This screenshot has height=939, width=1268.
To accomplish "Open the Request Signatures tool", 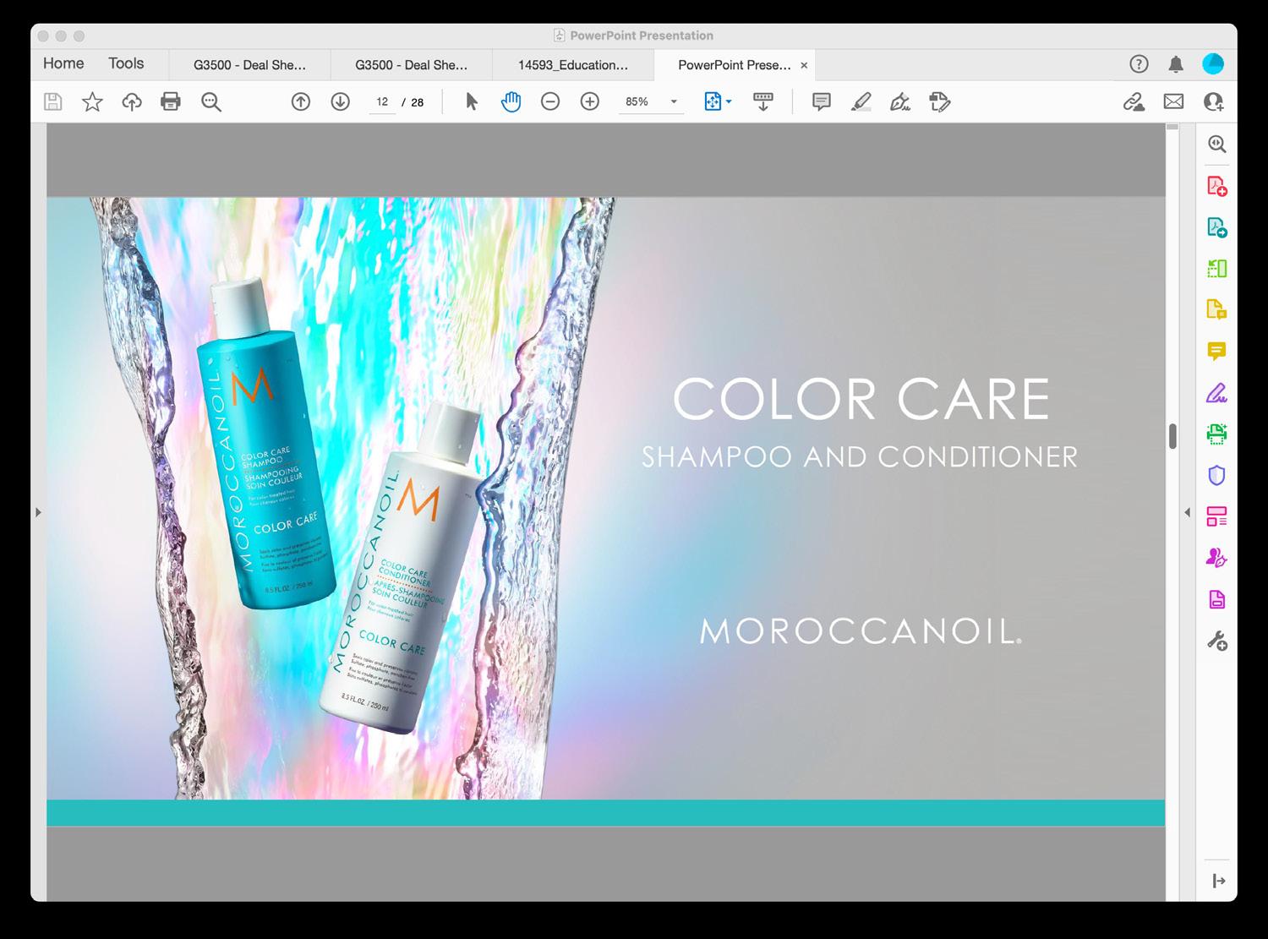I will coord(1217,559).
